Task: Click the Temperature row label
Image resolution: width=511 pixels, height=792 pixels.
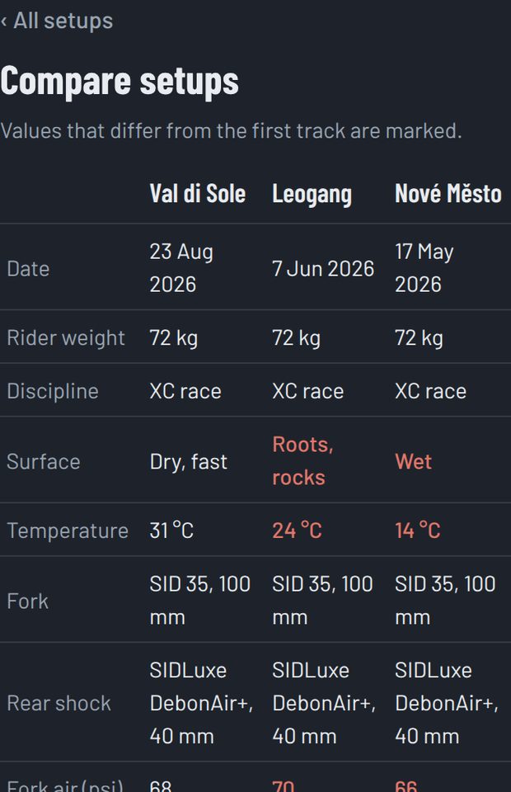Action: (x=68, y=530)
